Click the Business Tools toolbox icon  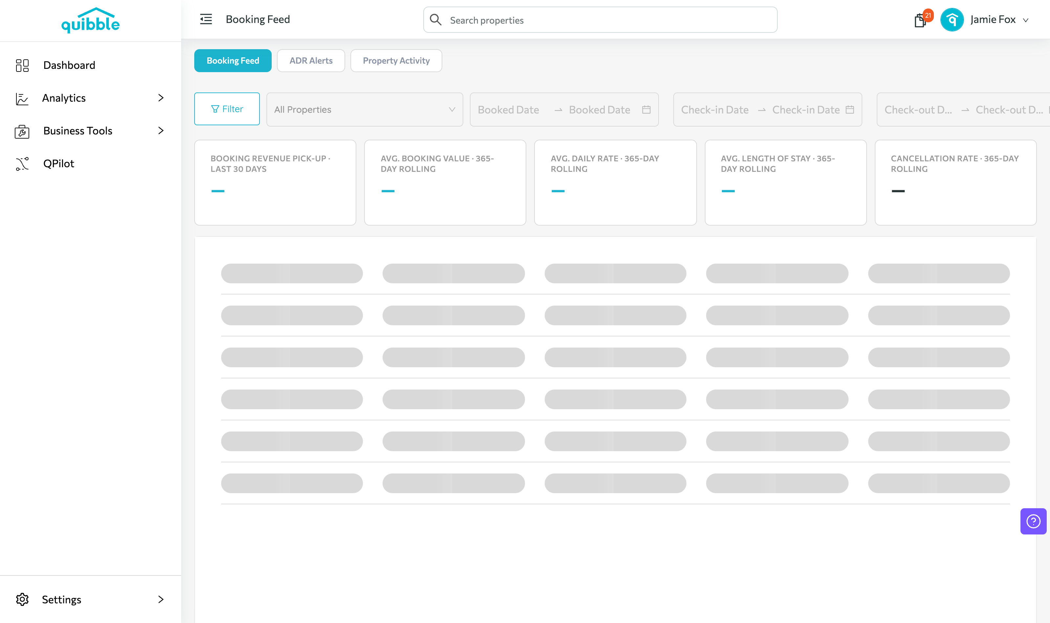[x=22, y=131]
